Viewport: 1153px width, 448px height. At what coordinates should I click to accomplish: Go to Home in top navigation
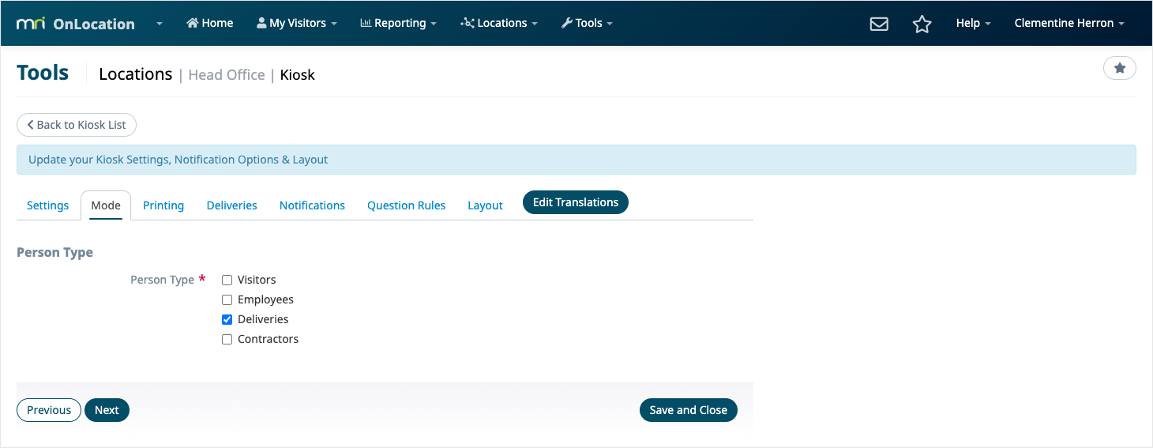click(209, 23)
